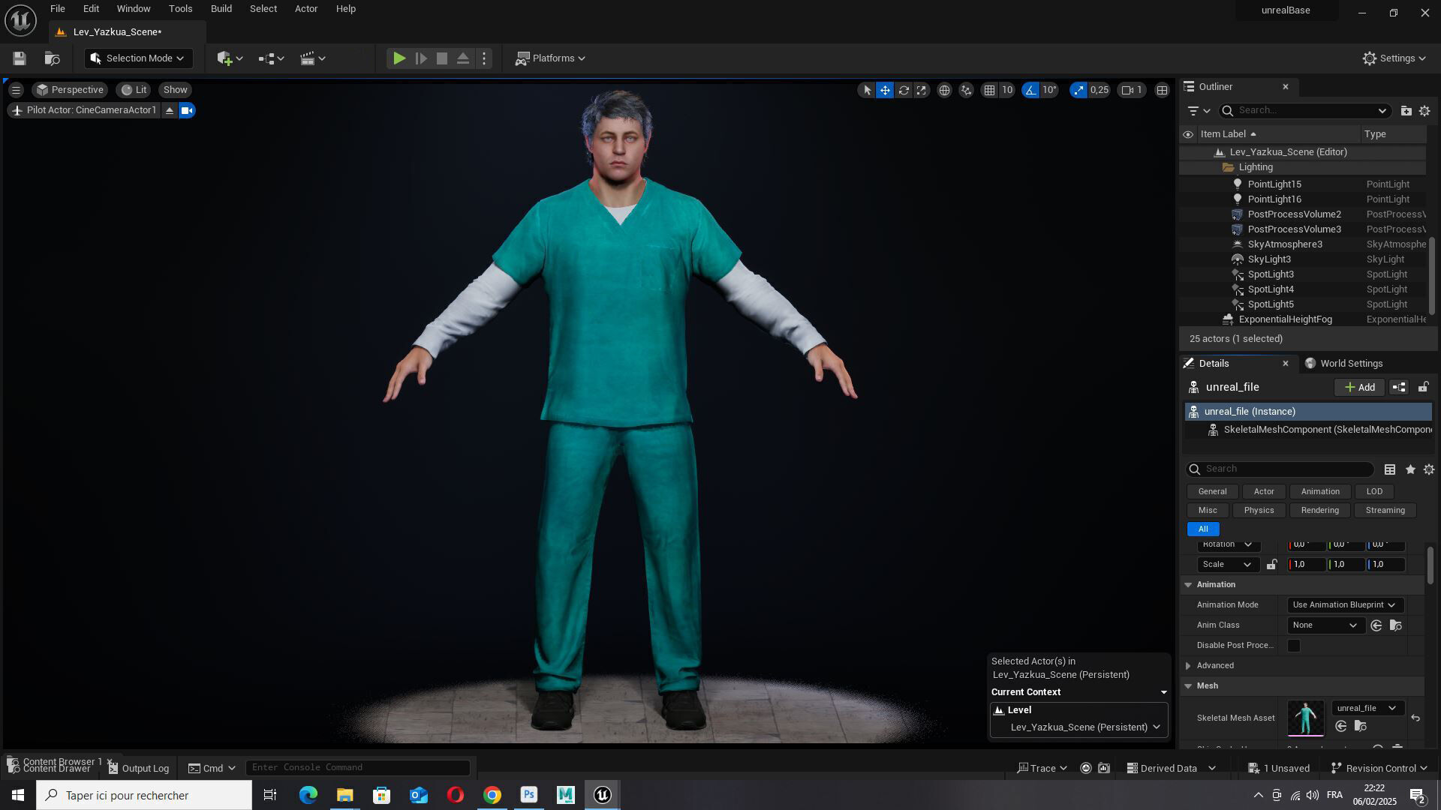This screenshot has height=810, width=1441.
Task: Click the Outliner search field
Action: 1304,111
